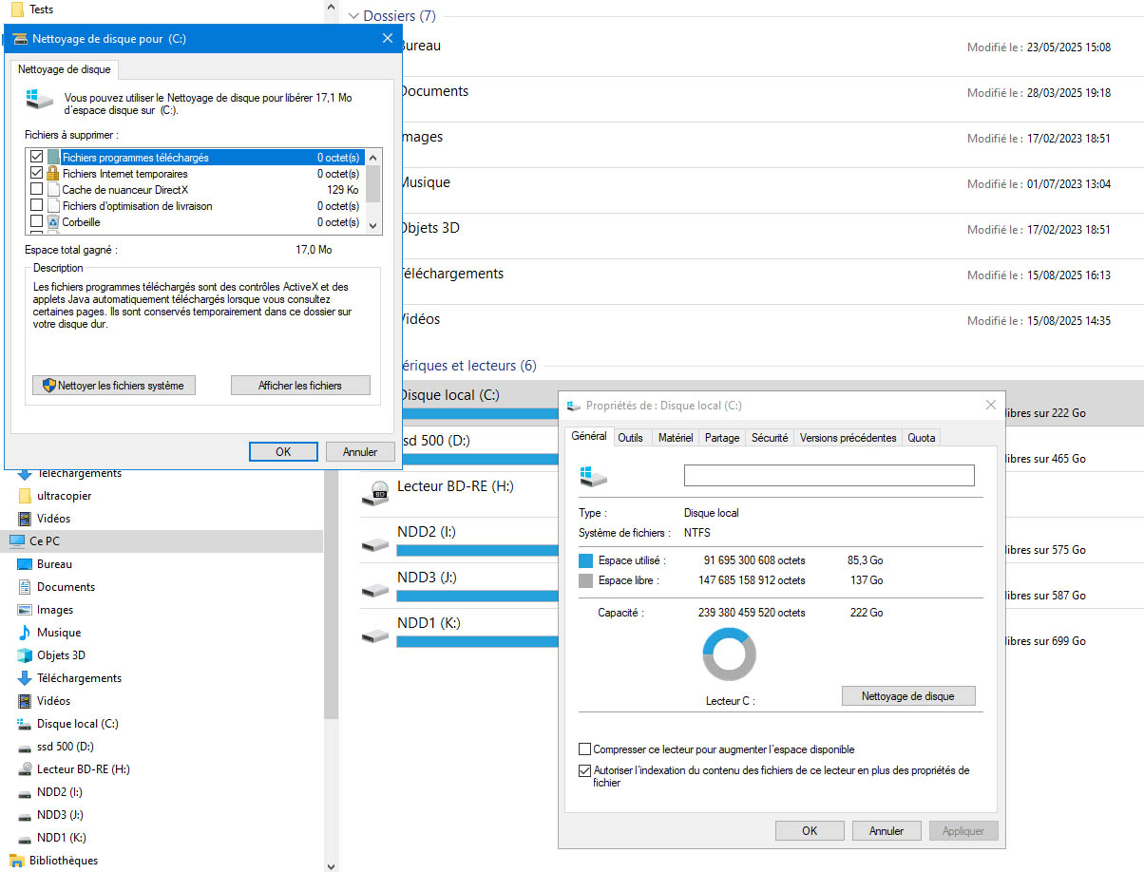The width and height of the screenshot is (1144, 872).
Task: Click Annuler in the Disk Cleanup dialog
Action: pyautogui.click(x=360, y=452)
